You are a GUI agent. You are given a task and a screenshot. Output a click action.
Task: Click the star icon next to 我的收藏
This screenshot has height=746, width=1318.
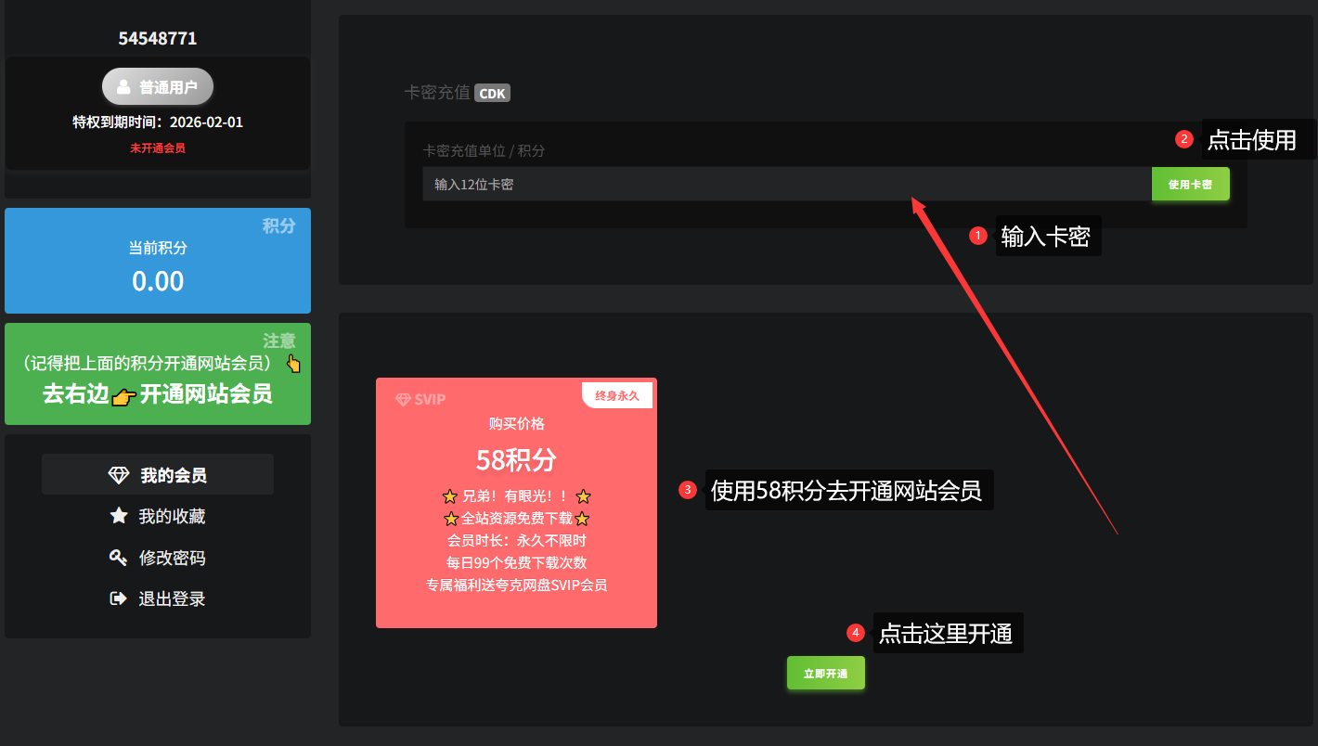tap(119, 516)
